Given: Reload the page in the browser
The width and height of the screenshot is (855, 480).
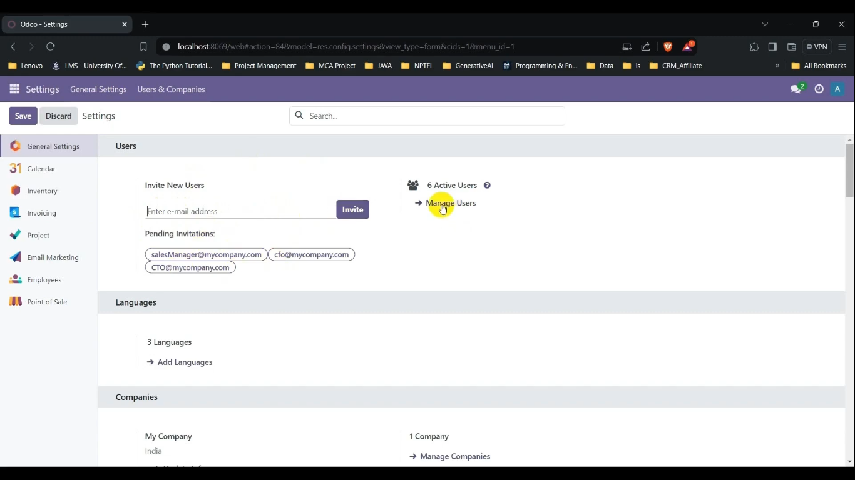Looking at the screenshot, I should tap(51, 47).
